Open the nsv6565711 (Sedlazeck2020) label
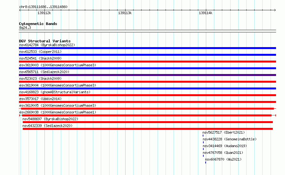The height and width of the screenshot is (175, 285). click(44, 72)
